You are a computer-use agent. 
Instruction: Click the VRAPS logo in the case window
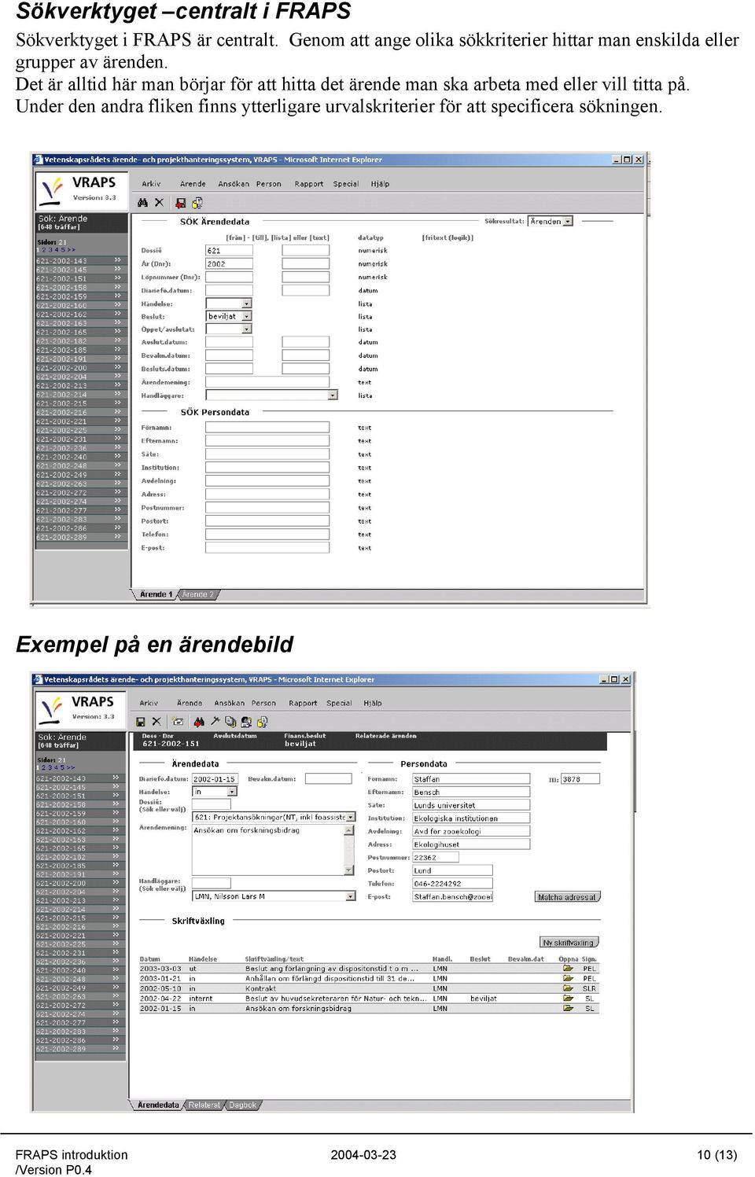(x=80, y=709)
